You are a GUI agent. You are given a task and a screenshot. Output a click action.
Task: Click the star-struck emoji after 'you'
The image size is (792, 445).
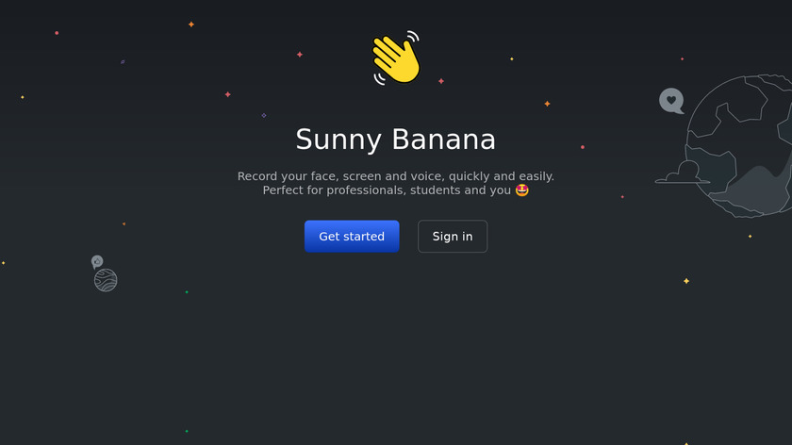click(x=522, y=190)
